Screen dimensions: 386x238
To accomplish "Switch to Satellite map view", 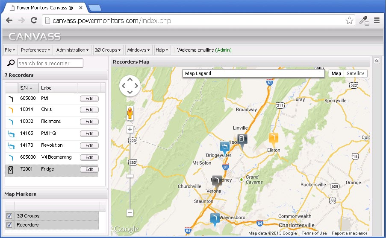I will coord(356,73).
